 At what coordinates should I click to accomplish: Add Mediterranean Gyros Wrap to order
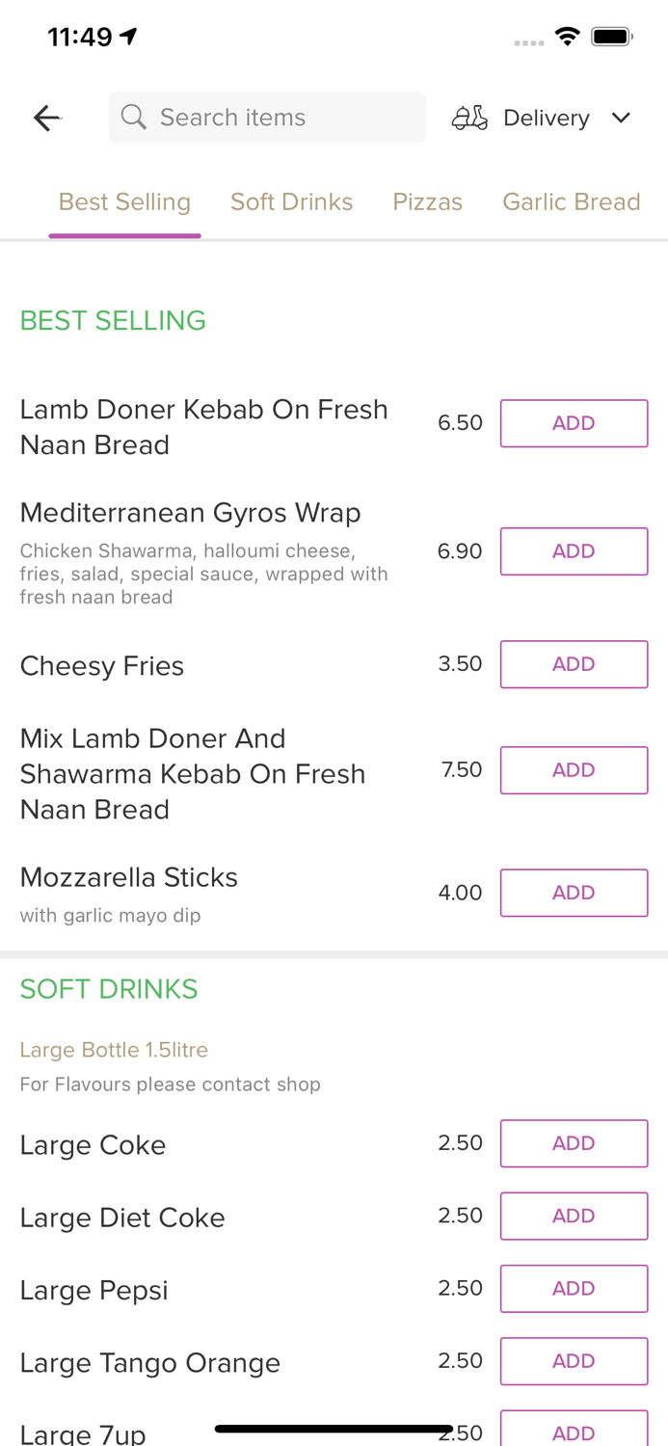[574, 551]
